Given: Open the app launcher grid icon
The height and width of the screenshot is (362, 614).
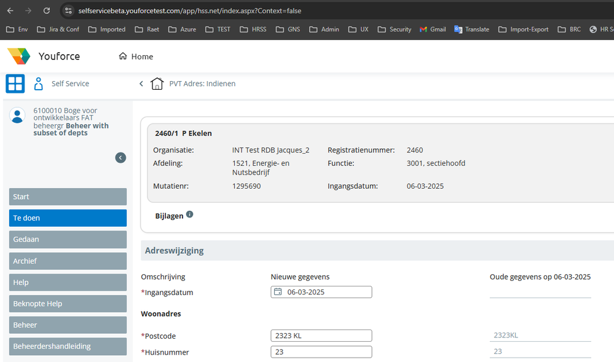Looking at the screenshot, I should click(15, 84).
